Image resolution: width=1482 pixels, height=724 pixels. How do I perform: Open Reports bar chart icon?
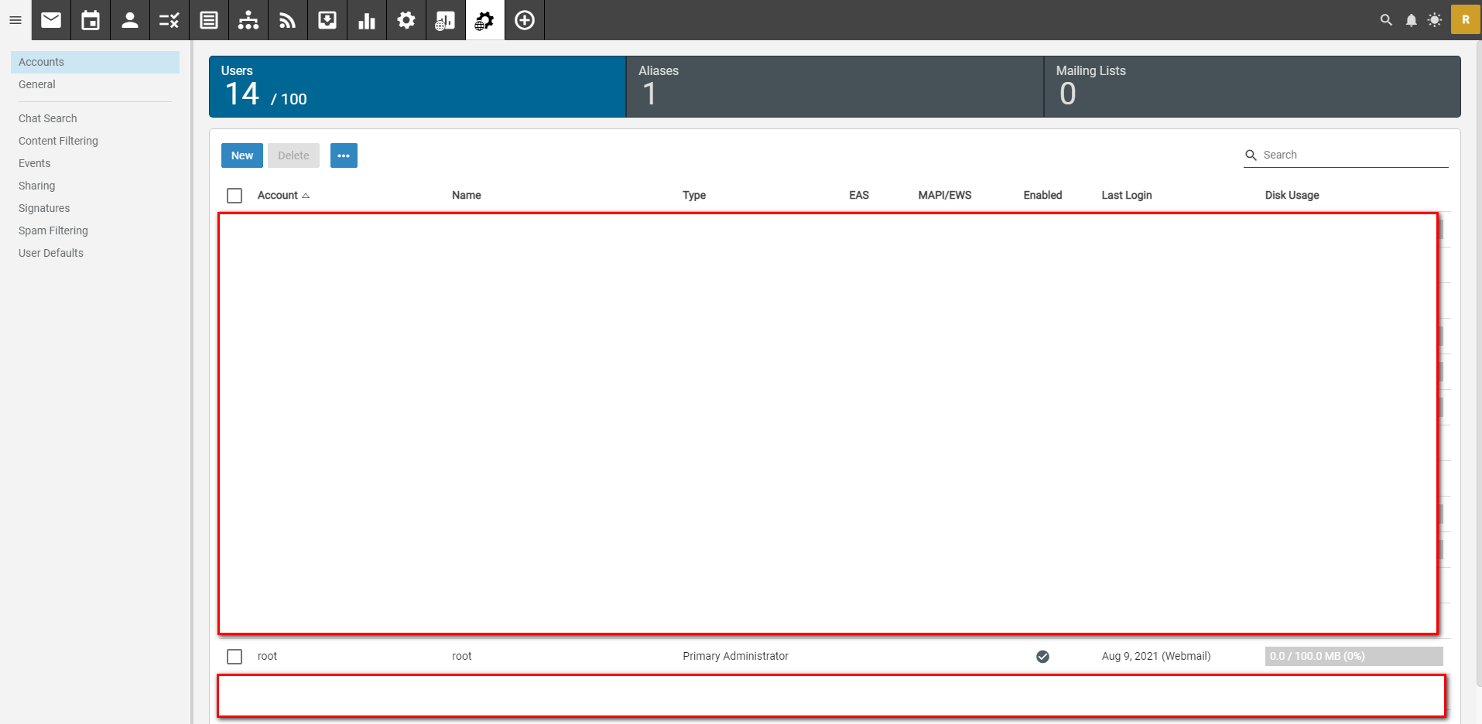[367, 20]
